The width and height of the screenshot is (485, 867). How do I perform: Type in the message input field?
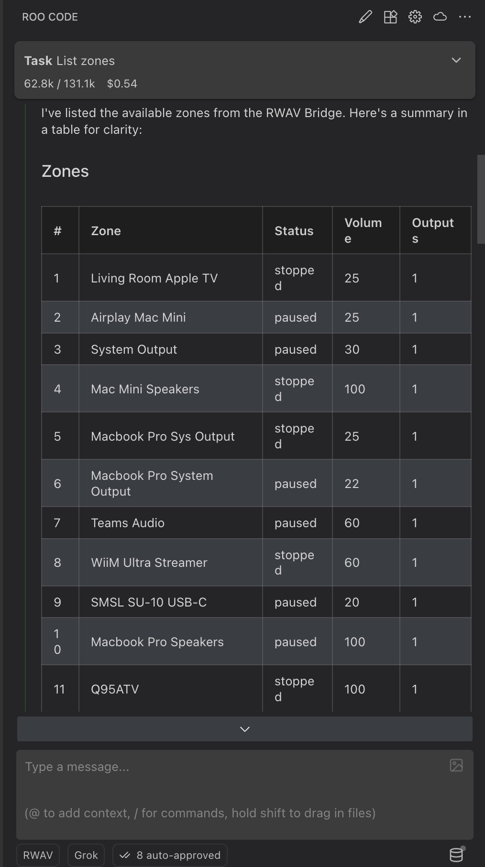click(230, 784)
